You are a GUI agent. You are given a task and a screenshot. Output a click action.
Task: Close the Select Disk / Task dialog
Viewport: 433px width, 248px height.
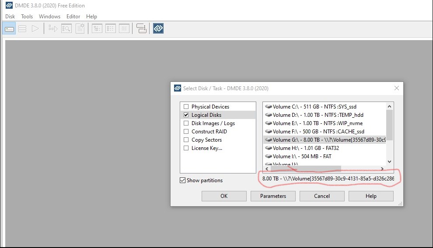coord(397,88)
